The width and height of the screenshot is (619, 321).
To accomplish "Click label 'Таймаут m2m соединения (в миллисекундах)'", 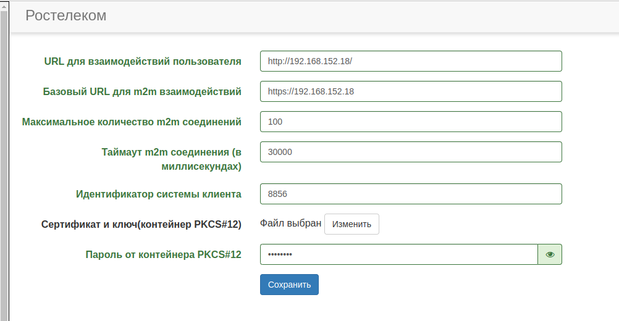I will [x=171, y=159].
